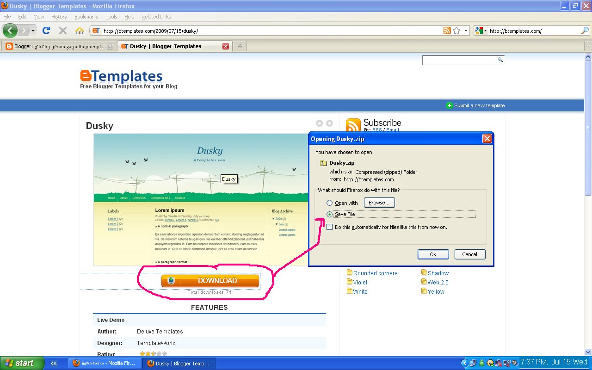Check Do this automatically for files
The width and height of the screenshot is (592, 370).
(329, 227)
